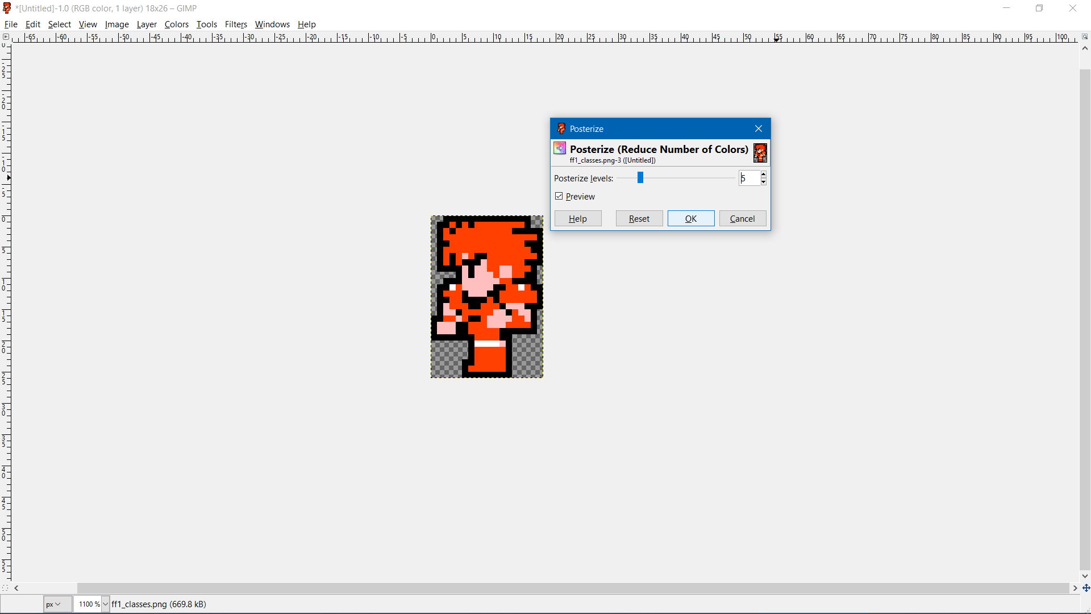Click the Posterize levels input field

(x=747, y=178)
